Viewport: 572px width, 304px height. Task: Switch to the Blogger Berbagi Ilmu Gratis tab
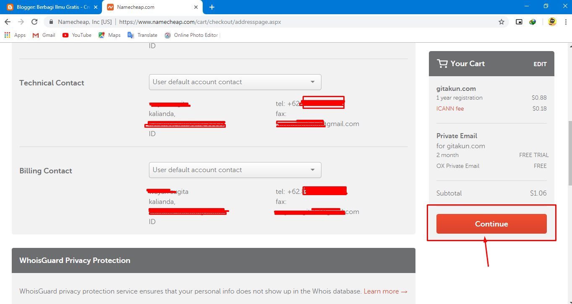coord(52,7)
